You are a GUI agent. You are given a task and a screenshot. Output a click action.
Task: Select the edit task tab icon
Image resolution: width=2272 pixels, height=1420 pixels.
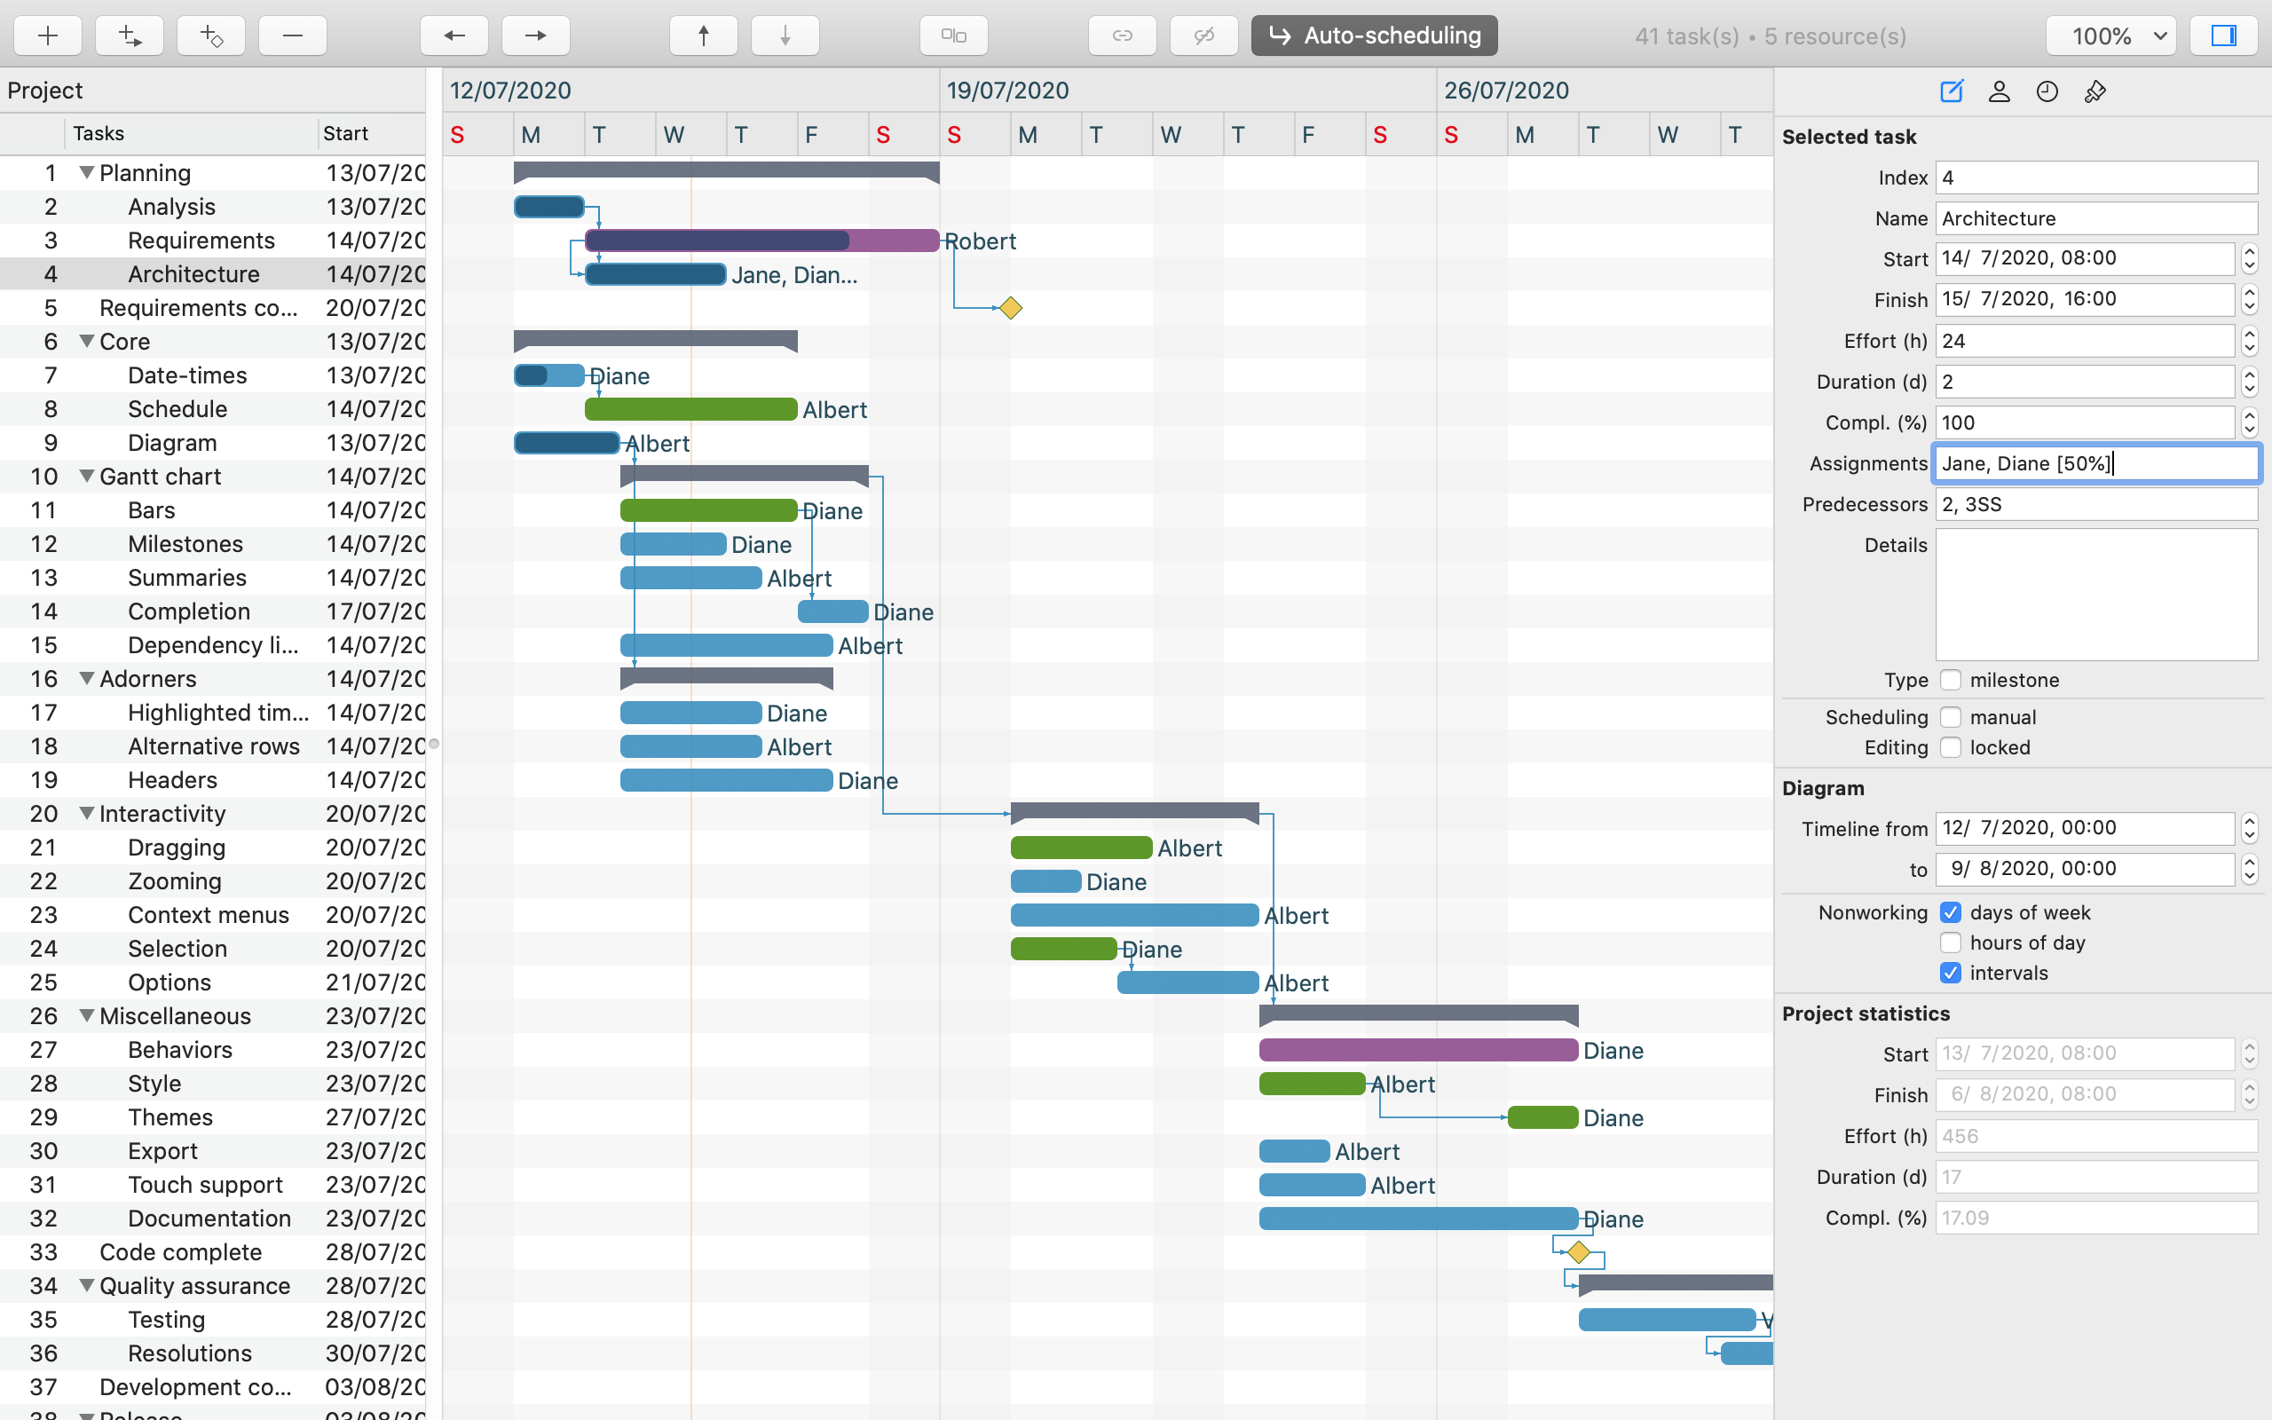tap(1951, 91)
